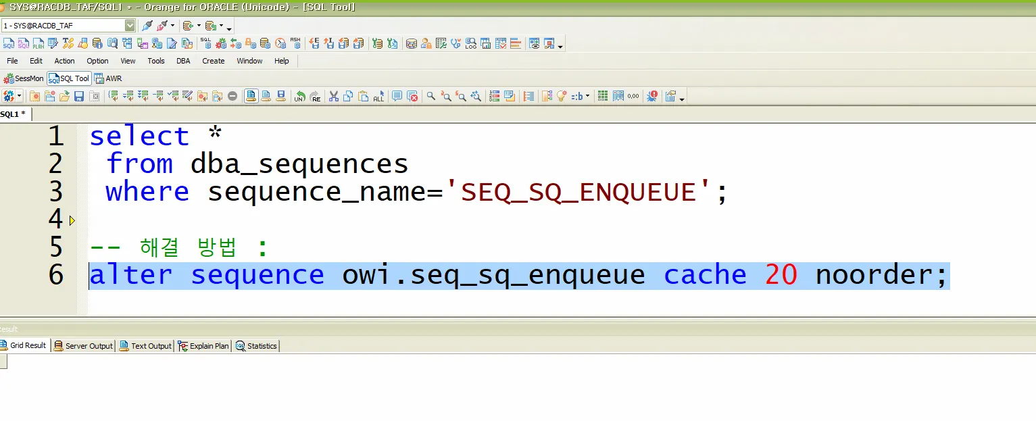1036x421 pixels.
Task: Click the user security padlock icon
Action: click(426, 44)
